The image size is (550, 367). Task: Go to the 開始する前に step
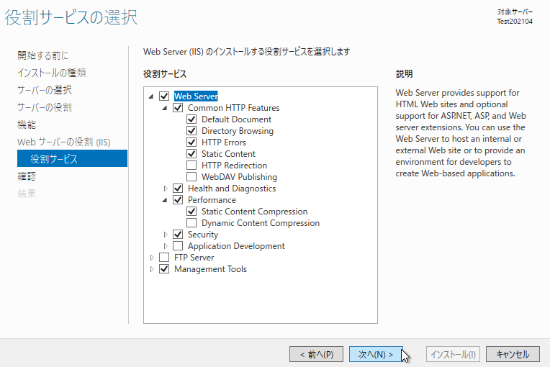pos(42,55)
